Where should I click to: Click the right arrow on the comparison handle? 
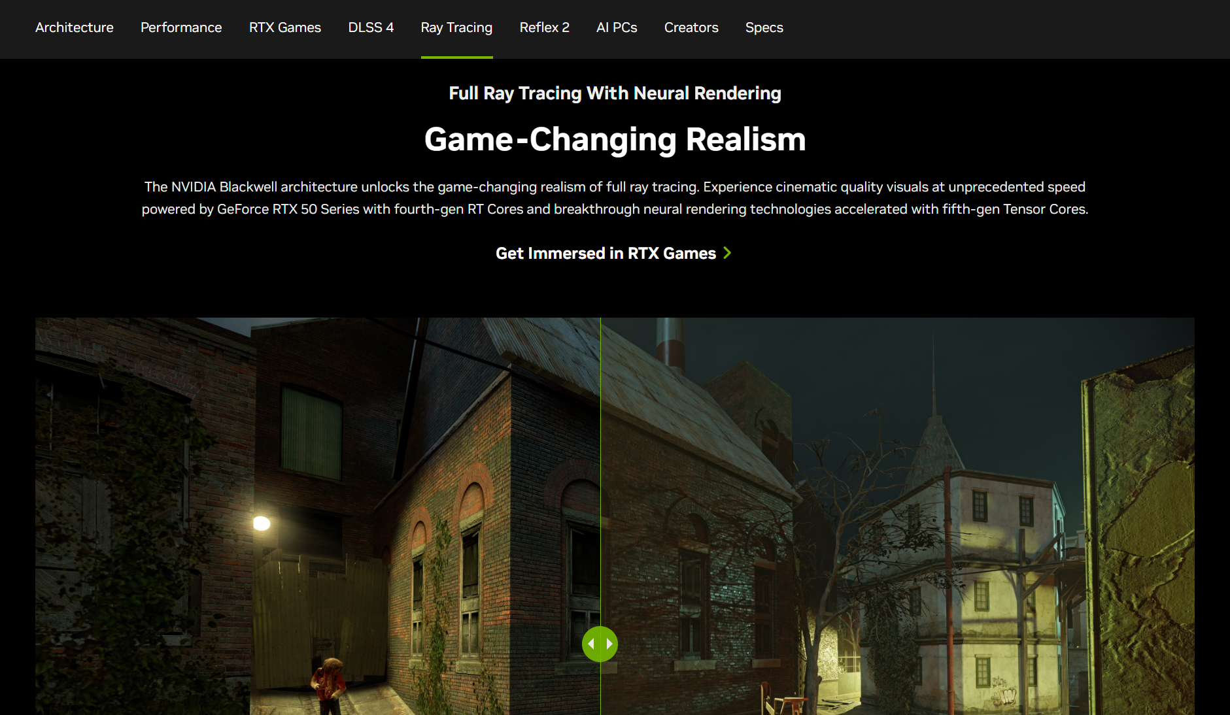tap(609, 644)
